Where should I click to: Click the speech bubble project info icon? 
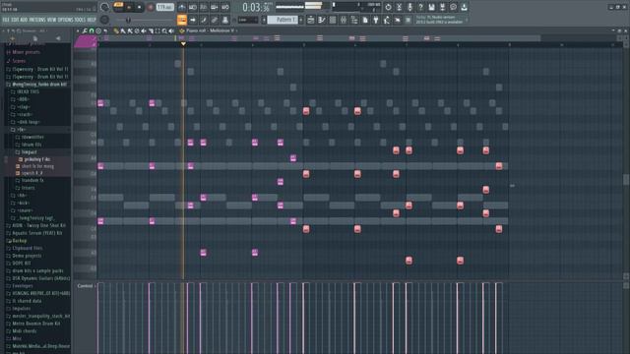click(x=453, y=7)
